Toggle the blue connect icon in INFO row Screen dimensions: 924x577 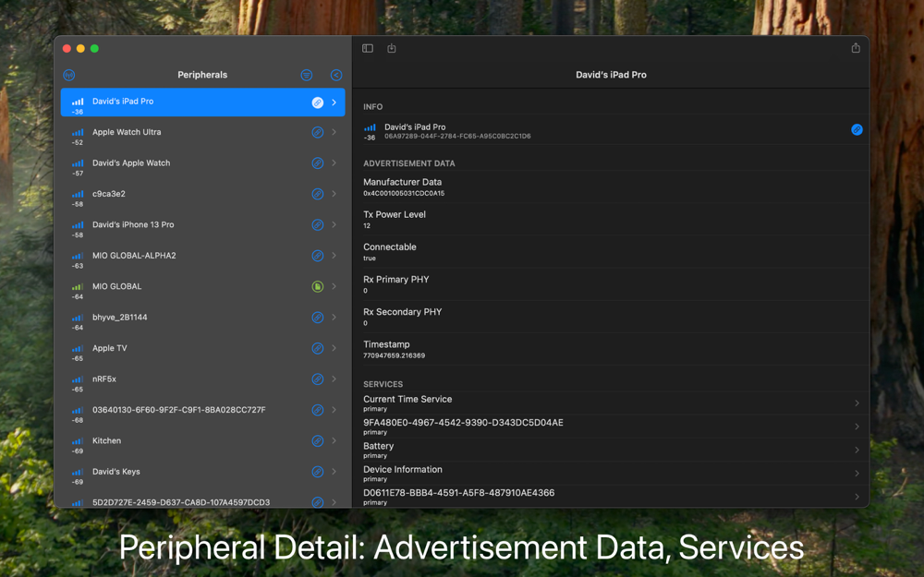[857, 129]
